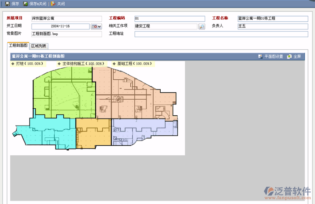Click the 相关工作项 search magnifier icon
315x204 pixels.
[202, 26]
